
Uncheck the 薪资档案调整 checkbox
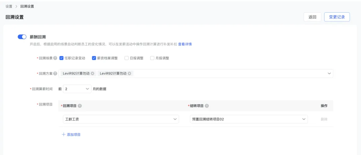[x=94, y=58]
